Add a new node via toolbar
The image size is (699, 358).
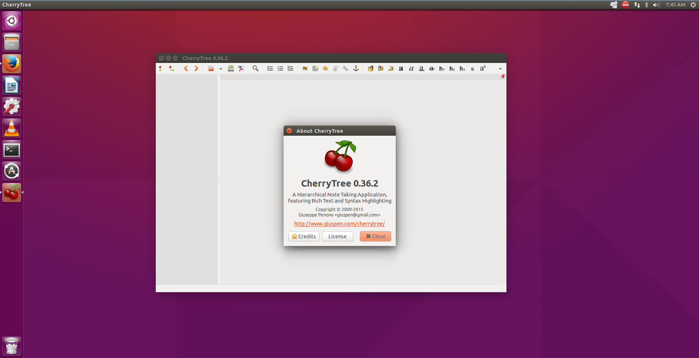click(160, 69)
